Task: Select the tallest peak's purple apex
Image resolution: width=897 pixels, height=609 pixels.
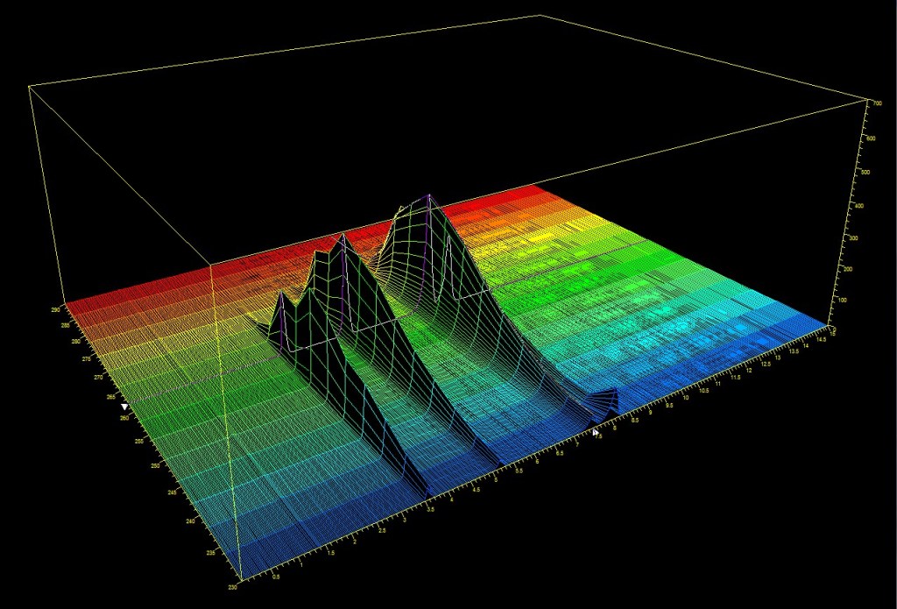Action: tap(428, 198)
